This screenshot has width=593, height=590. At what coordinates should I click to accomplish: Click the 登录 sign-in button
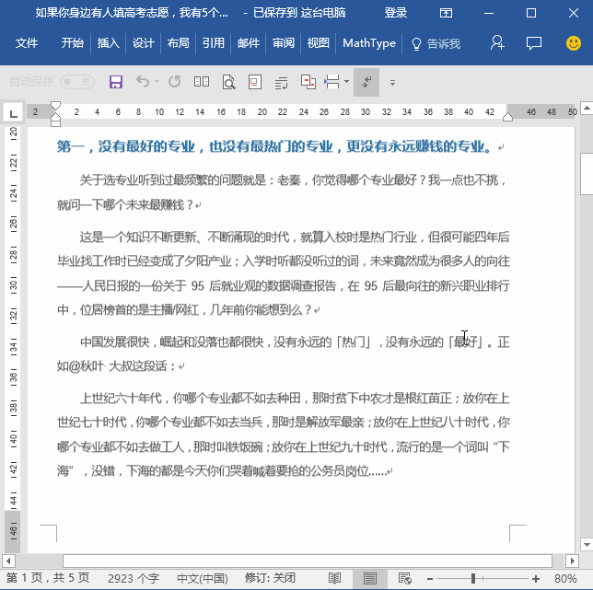pyautogui.click(x=396, y=13)
